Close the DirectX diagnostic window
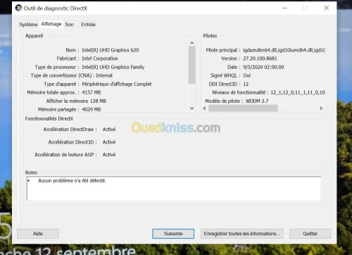Viewport: 352px width, 255px height. 327,8
